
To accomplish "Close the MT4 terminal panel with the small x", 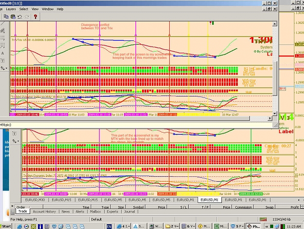I will 13,206.
